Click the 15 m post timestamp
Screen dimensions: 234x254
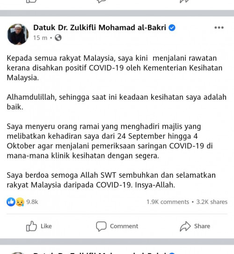pyautogui.click(x=40, y=38)
